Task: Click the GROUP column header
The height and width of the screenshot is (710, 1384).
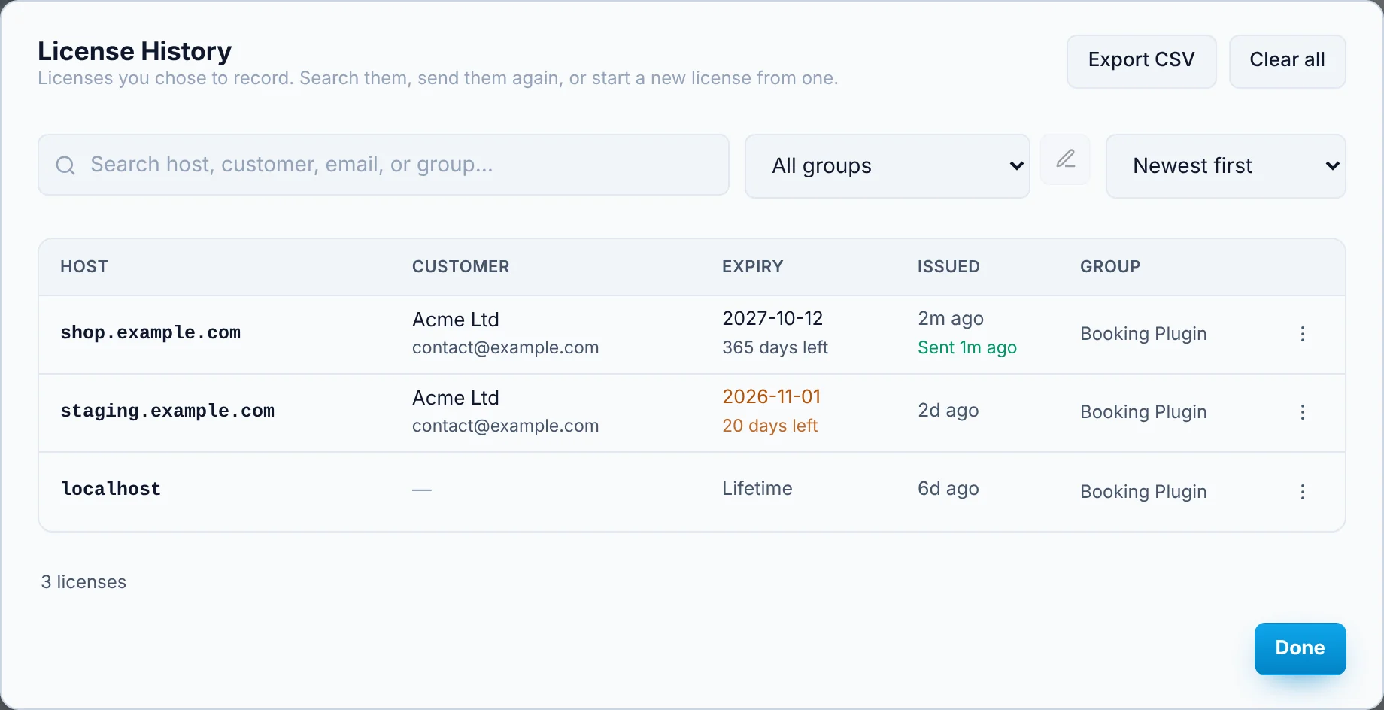Action: pyautogui.click(x=1110, y=266)
